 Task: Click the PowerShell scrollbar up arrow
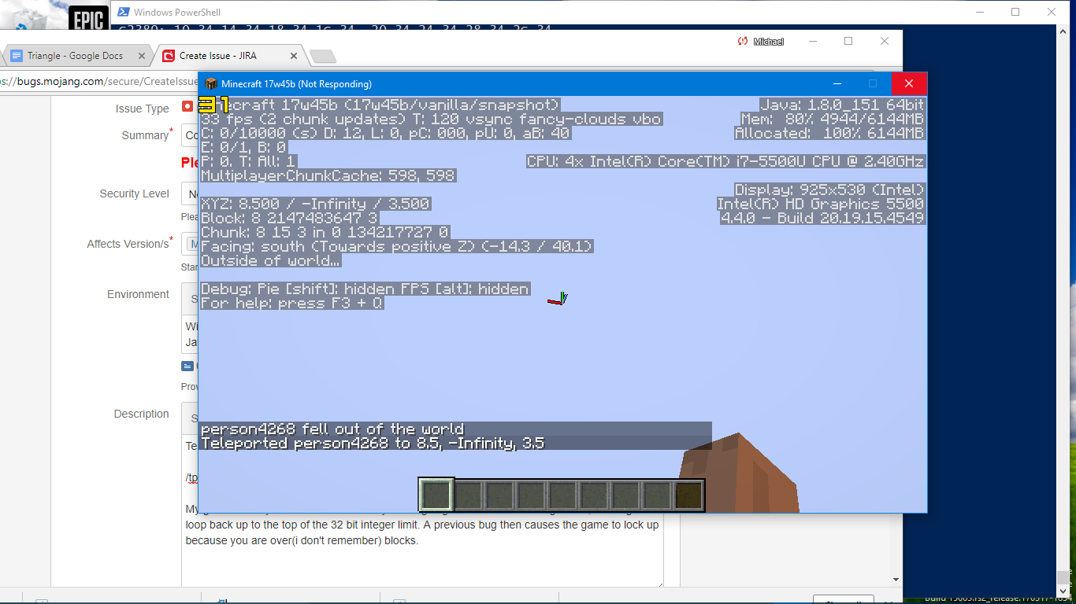tap(1063, 30)
